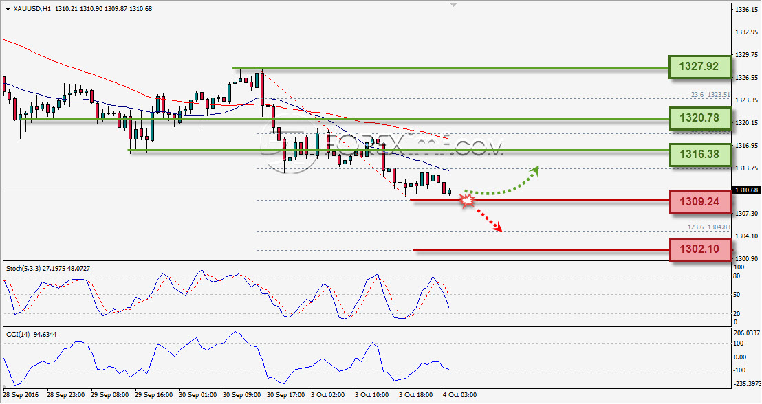
Task: Select the 1302.10 red level label
Action: [700, 249]
